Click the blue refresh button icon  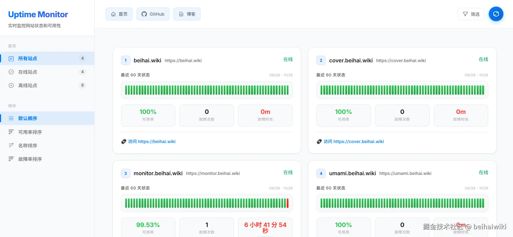(496, 14)
